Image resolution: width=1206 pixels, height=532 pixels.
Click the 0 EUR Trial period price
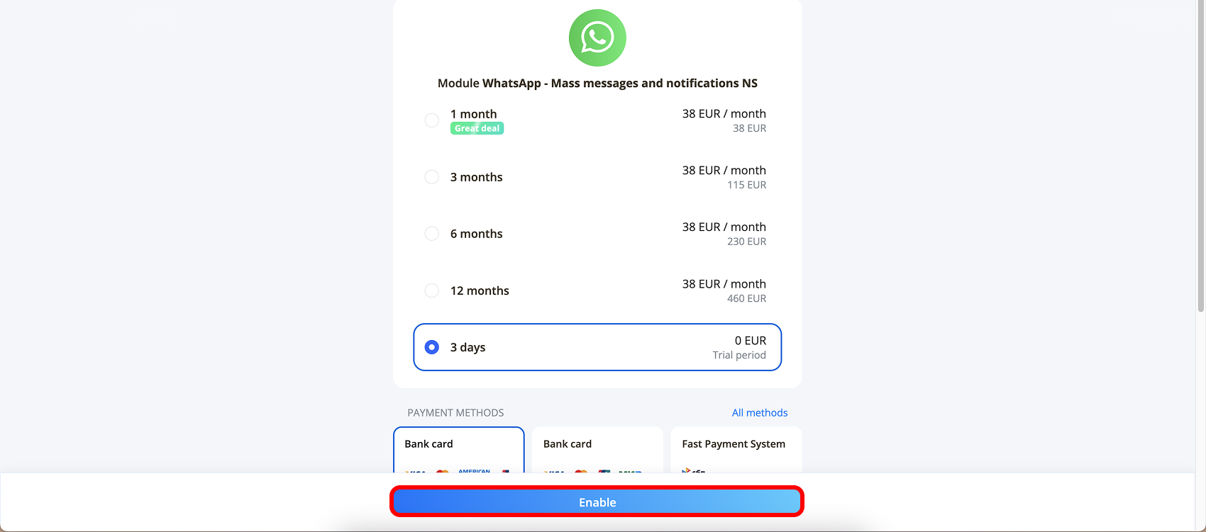(739, 347)
